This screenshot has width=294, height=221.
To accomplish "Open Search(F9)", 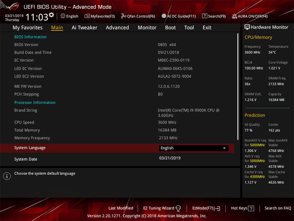I will click(214, 16).
